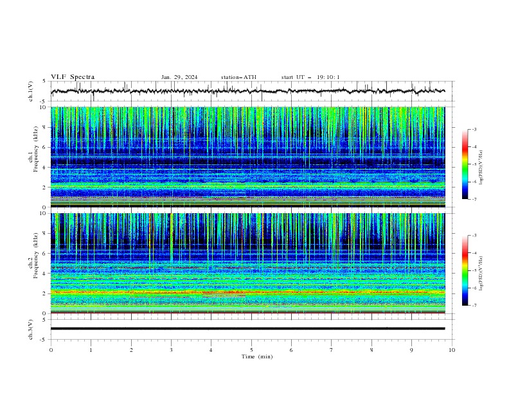Click the "ch.1(V)" axis label
This screenshot has height=393, width=509.
31,91
